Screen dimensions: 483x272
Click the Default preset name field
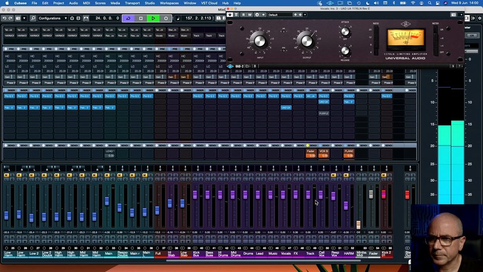(x=280, y=15)
